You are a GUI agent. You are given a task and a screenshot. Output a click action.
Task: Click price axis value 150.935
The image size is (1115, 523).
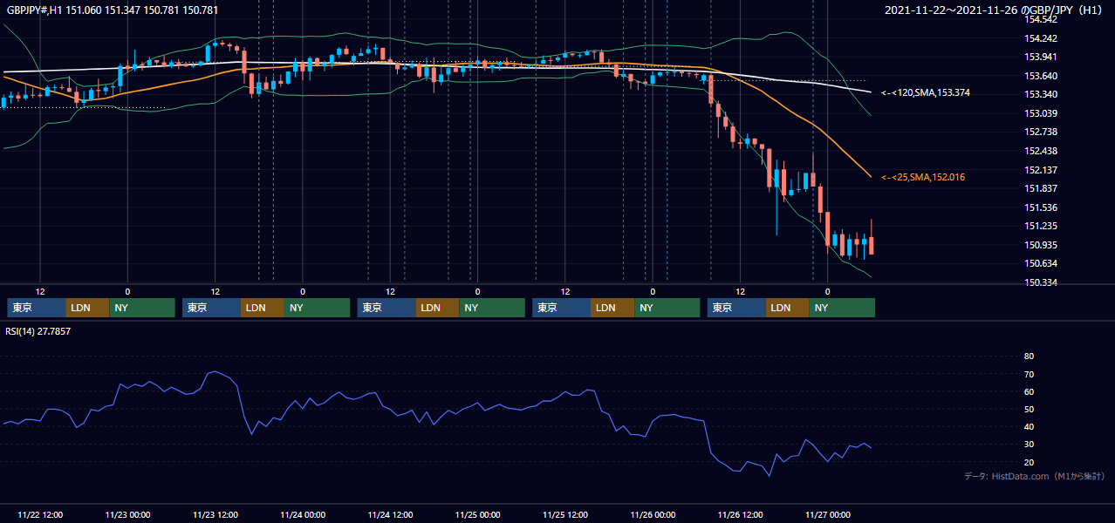(x=1041, y=245)
